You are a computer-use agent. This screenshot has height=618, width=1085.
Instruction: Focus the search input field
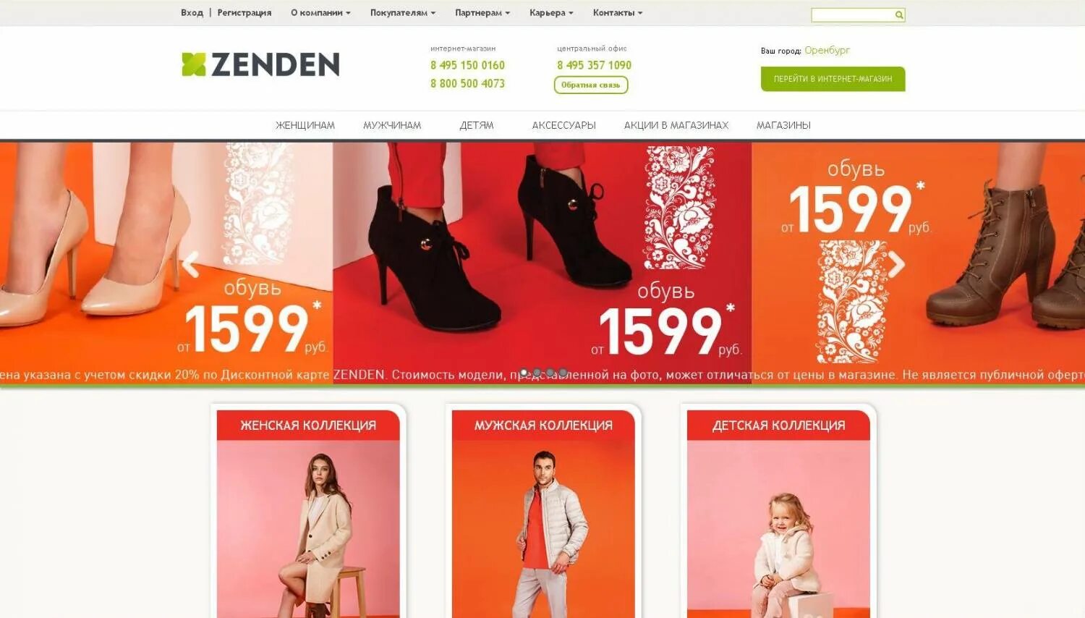click(x=853, y=14)
